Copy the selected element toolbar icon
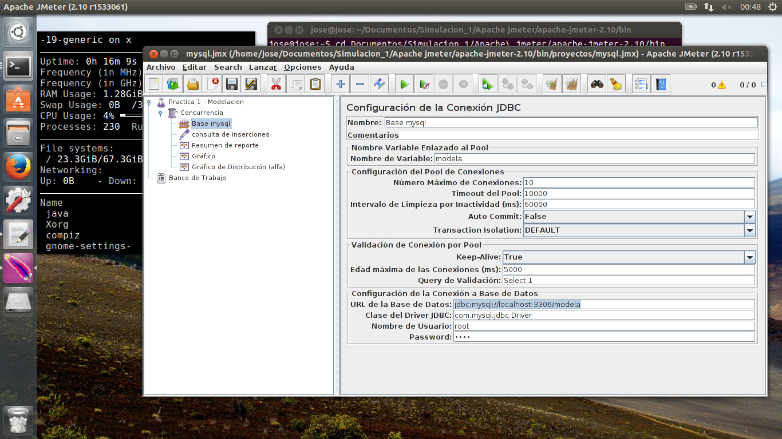Image resolution: width=782 pixels, height=439 pixels. (x=296, y=84)
